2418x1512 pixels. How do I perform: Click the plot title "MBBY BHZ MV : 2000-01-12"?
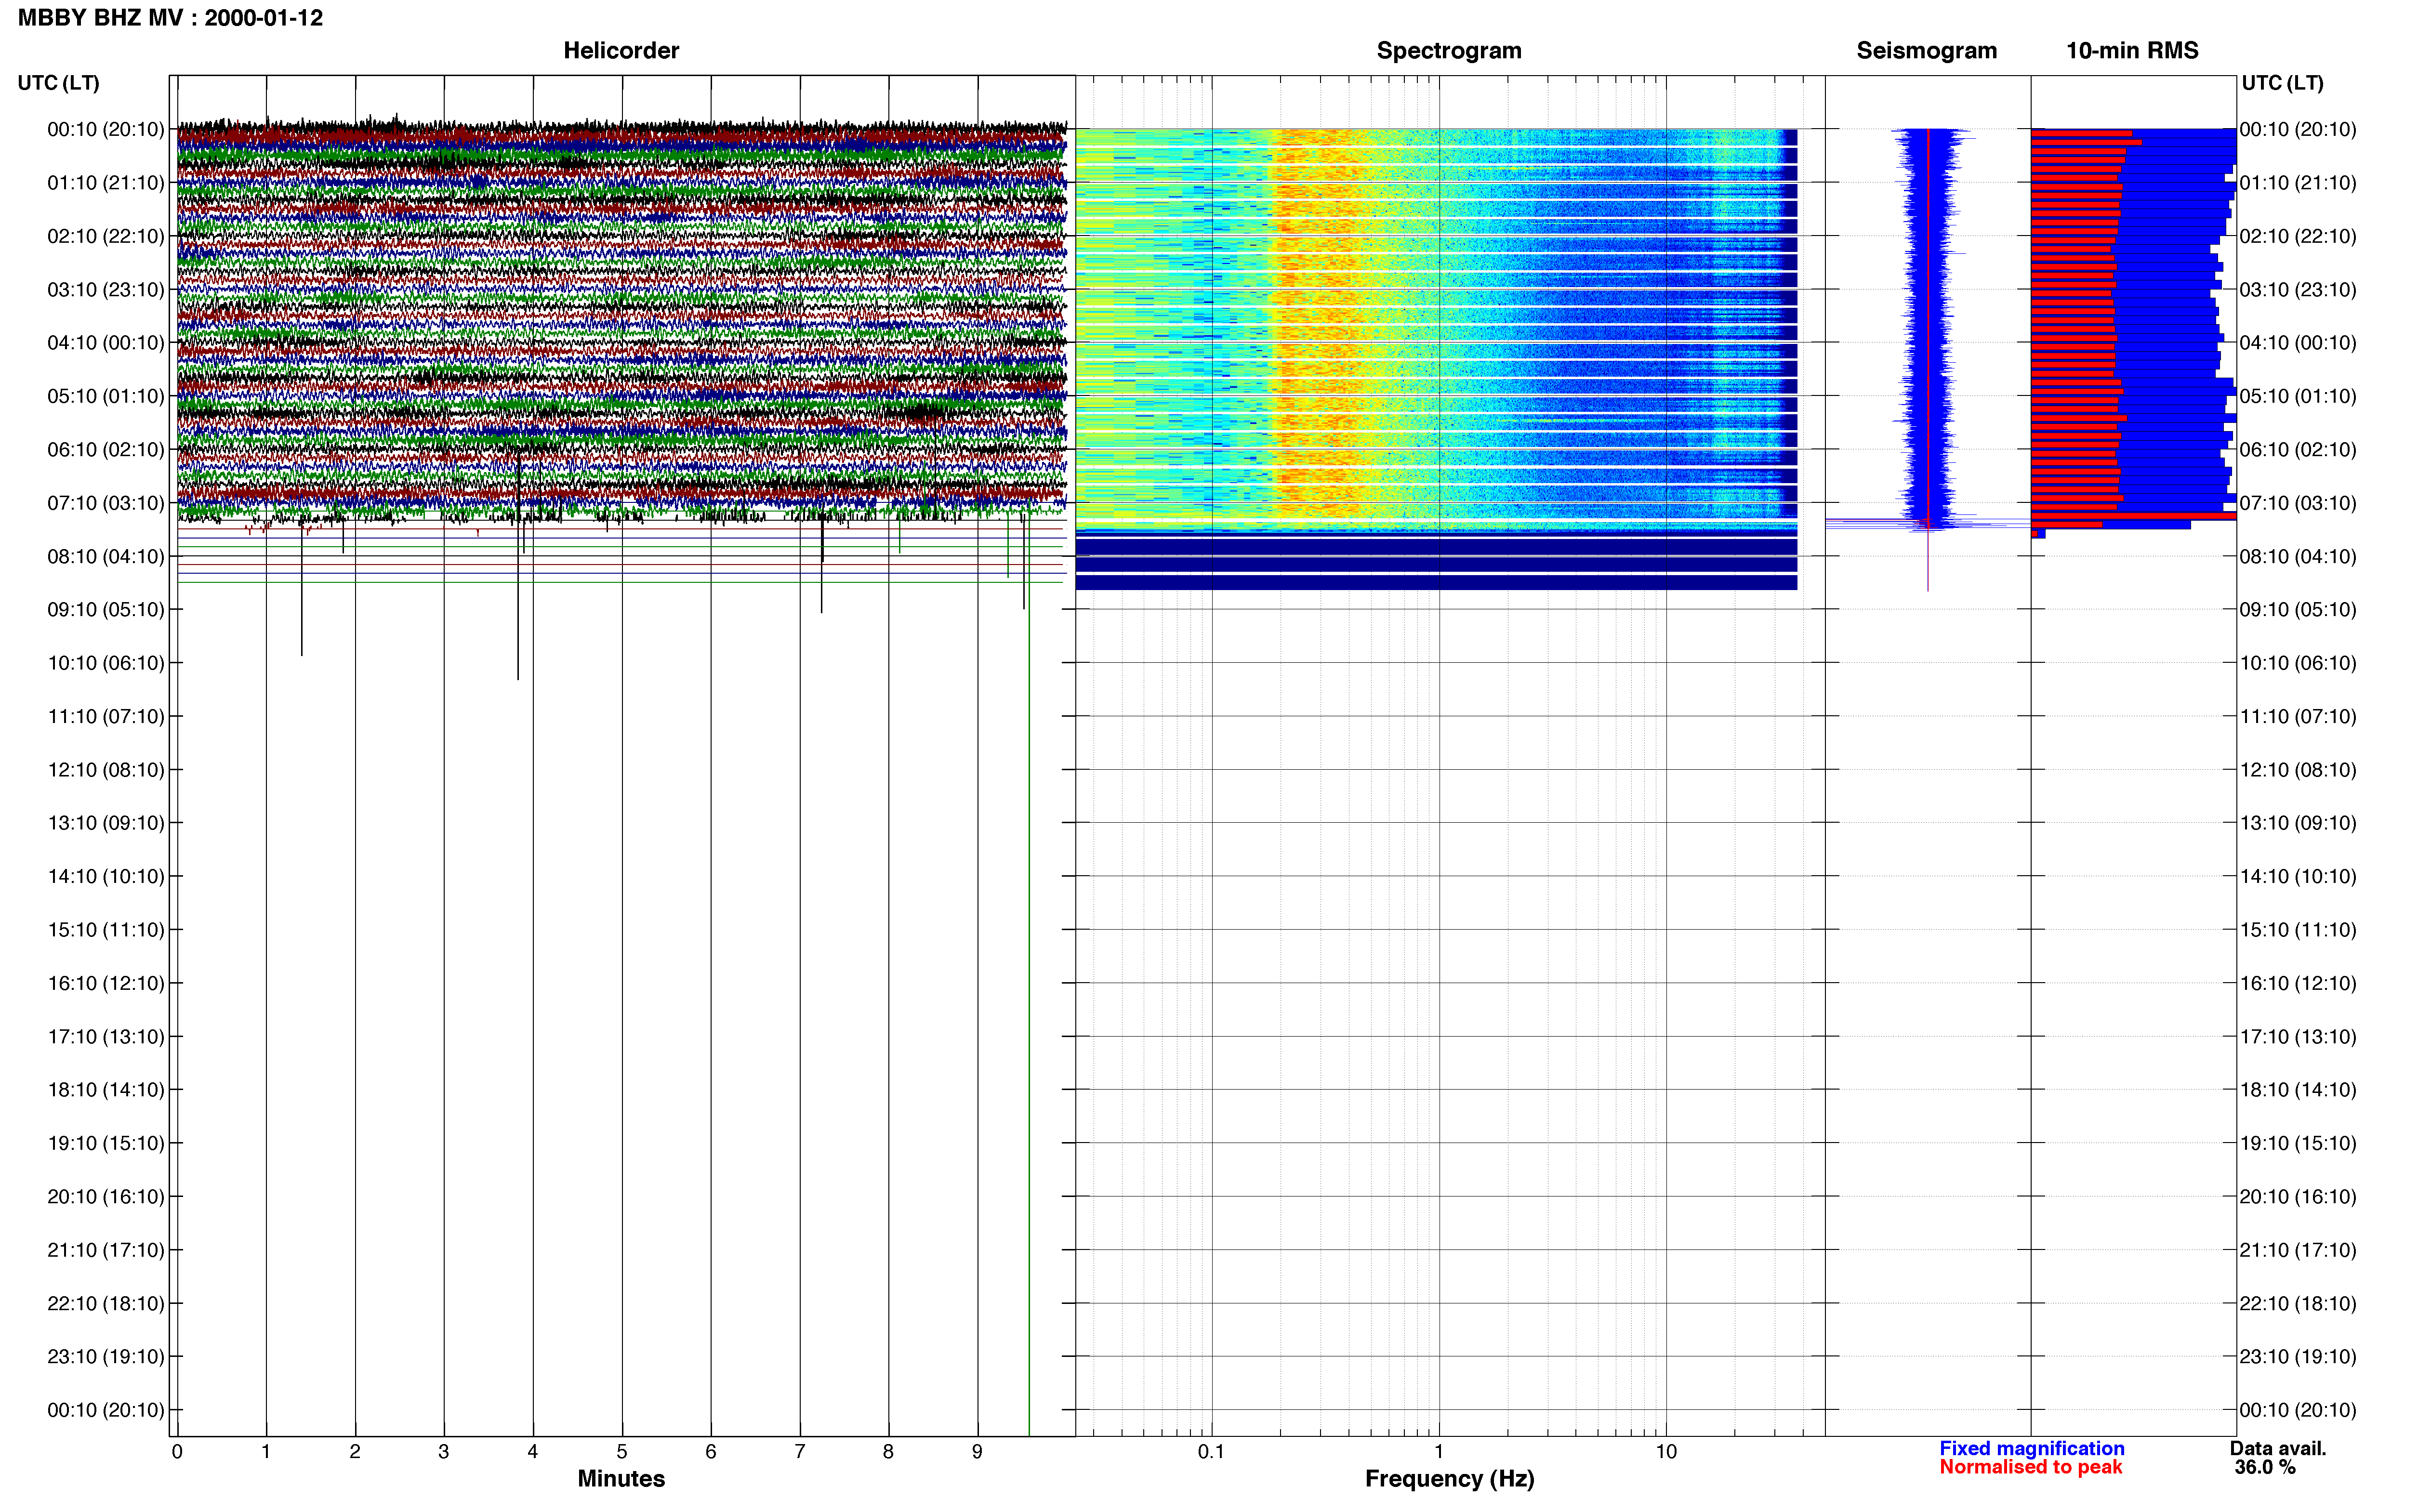tap(170, 18)
